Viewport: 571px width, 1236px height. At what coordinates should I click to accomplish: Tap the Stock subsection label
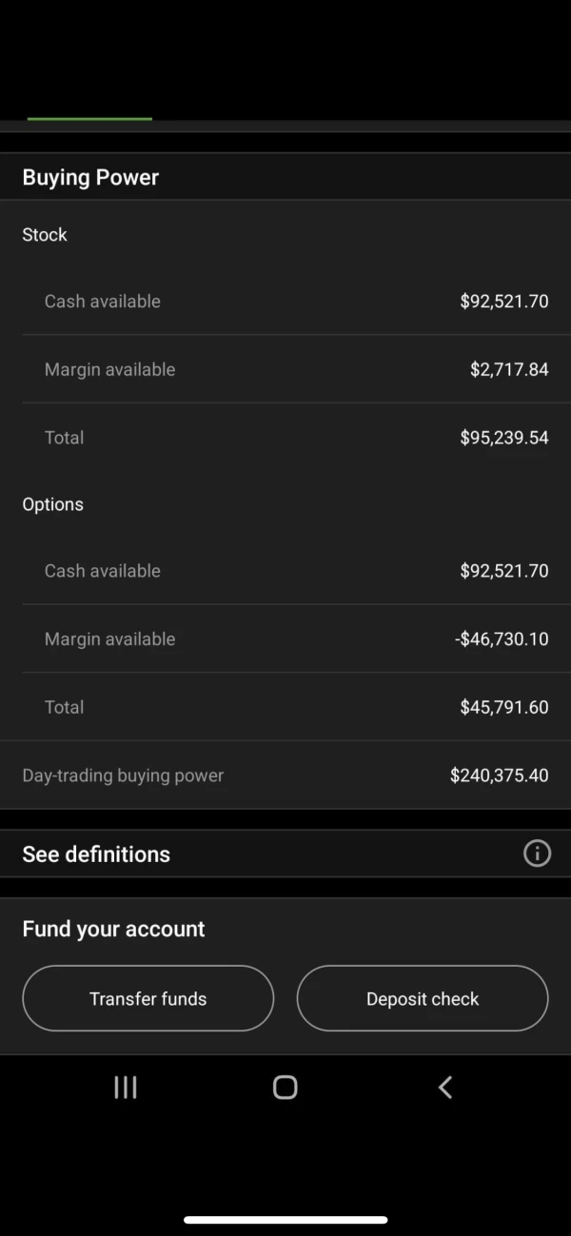click(x=45, y=235)
